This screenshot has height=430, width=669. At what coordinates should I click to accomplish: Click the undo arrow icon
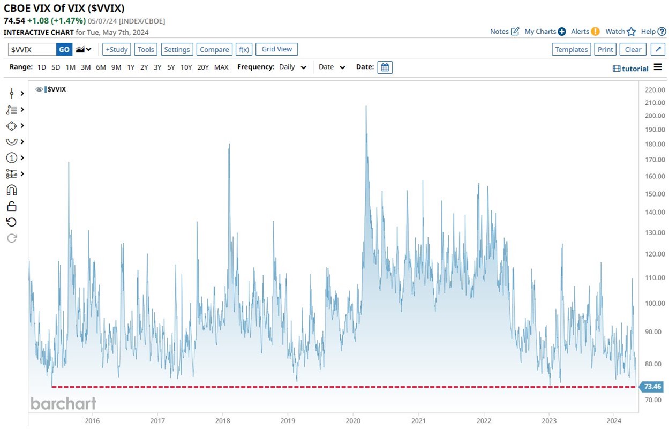tap(12, 222)
